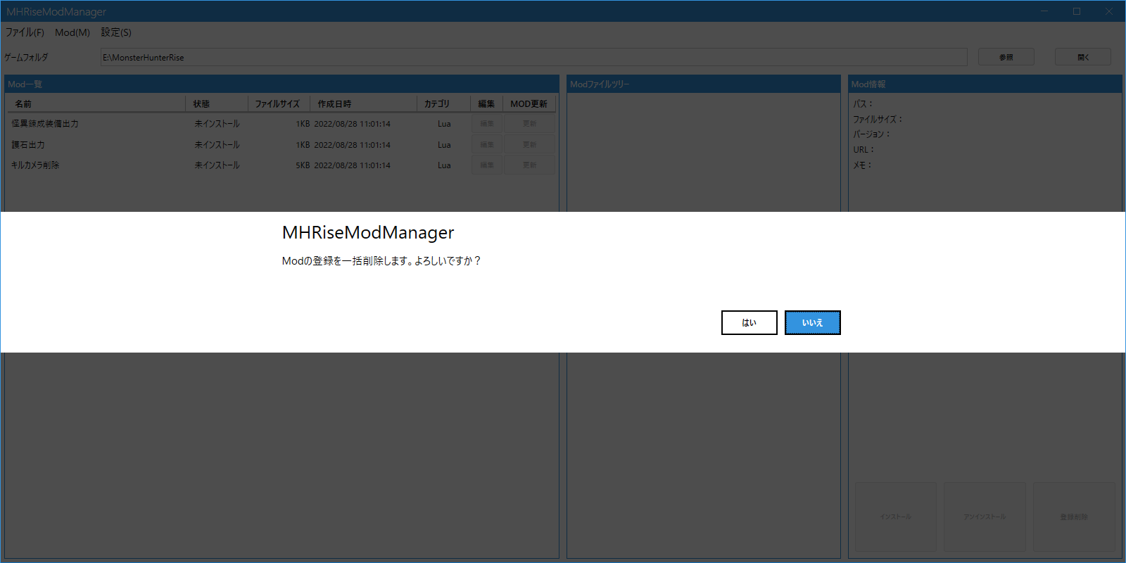Click the Lua category of 護石出力
Viewport: 1126px width, 563px height.
pos(444,145)
